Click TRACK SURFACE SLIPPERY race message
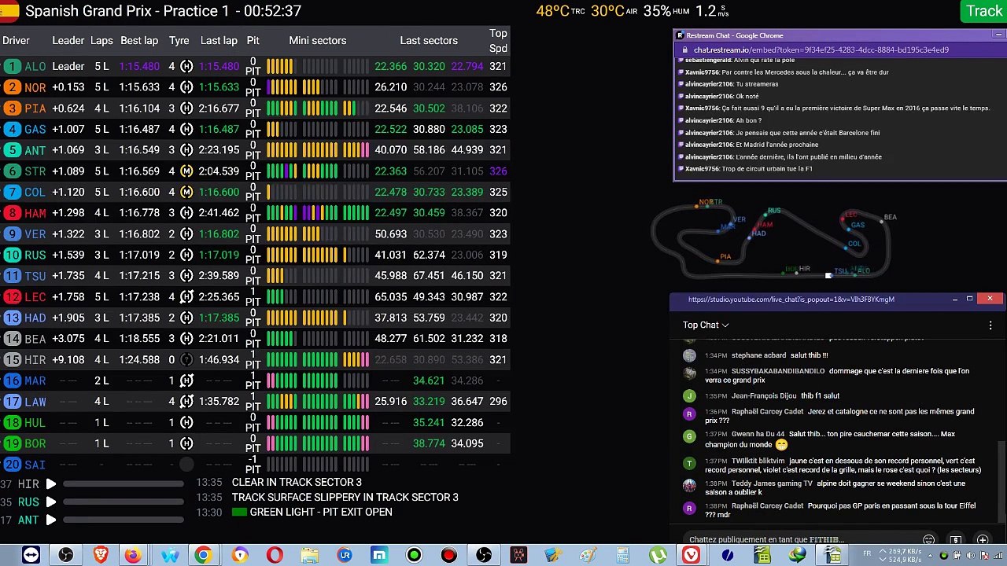The image size is (1007, 566). (x=345, y=497)
